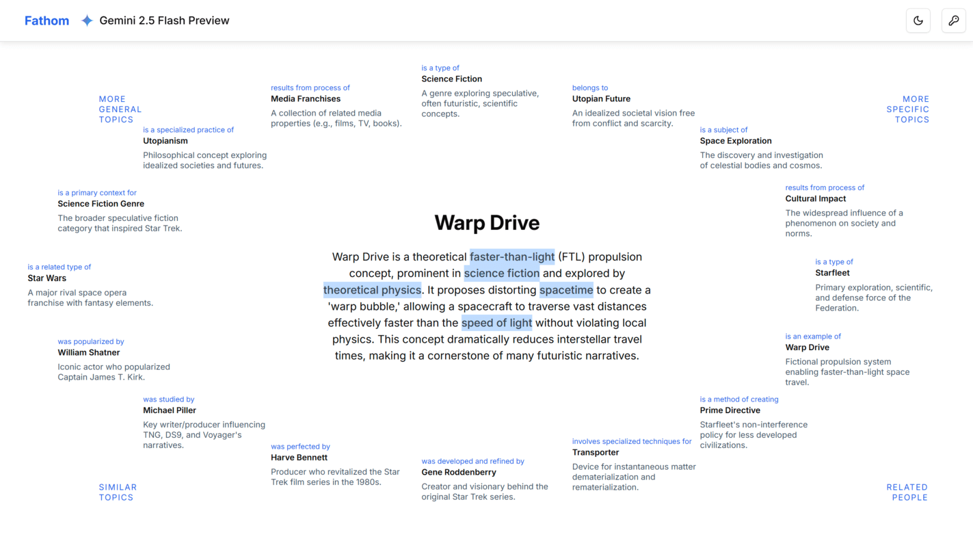Toggle dark mode with the moon icon

coord(918,21)
